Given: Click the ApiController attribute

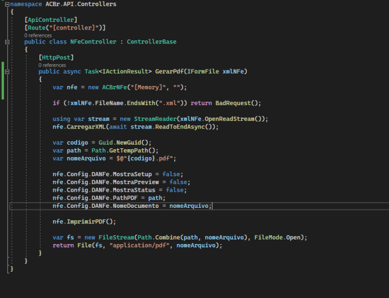Looking at the screenshot, I should [x=51, y=20].
